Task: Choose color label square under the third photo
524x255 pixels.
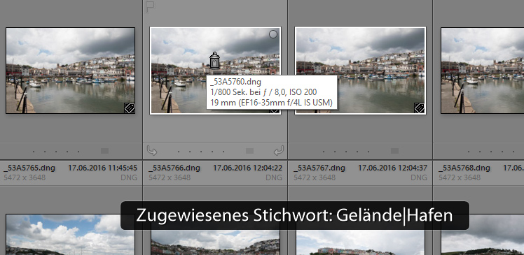Action: tap(394, 151)
